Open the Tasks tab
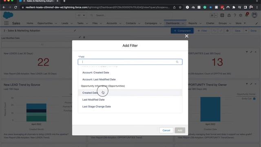261x147 pixels. 80,23
